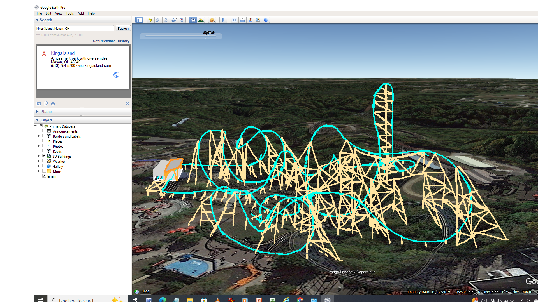Record a tour with camera icon
This screenshot has height=302, width=538.
coord(182,20)
